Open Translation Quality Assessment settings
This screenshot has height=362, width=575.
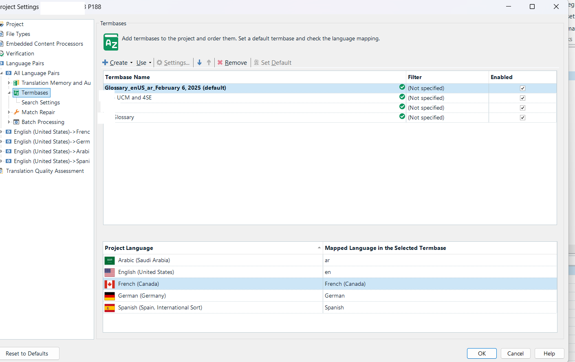(x=45, y=171)
